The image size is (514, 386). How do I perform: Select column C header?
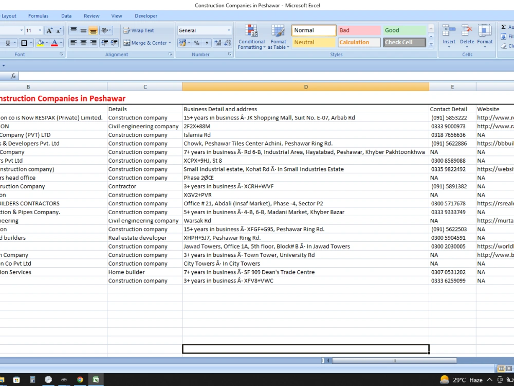coord(145,87)
